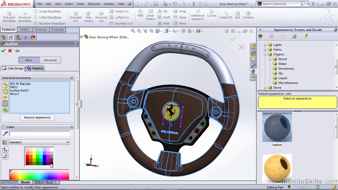
Task: Pin the leather property panel open
Action: coord(17,51)
